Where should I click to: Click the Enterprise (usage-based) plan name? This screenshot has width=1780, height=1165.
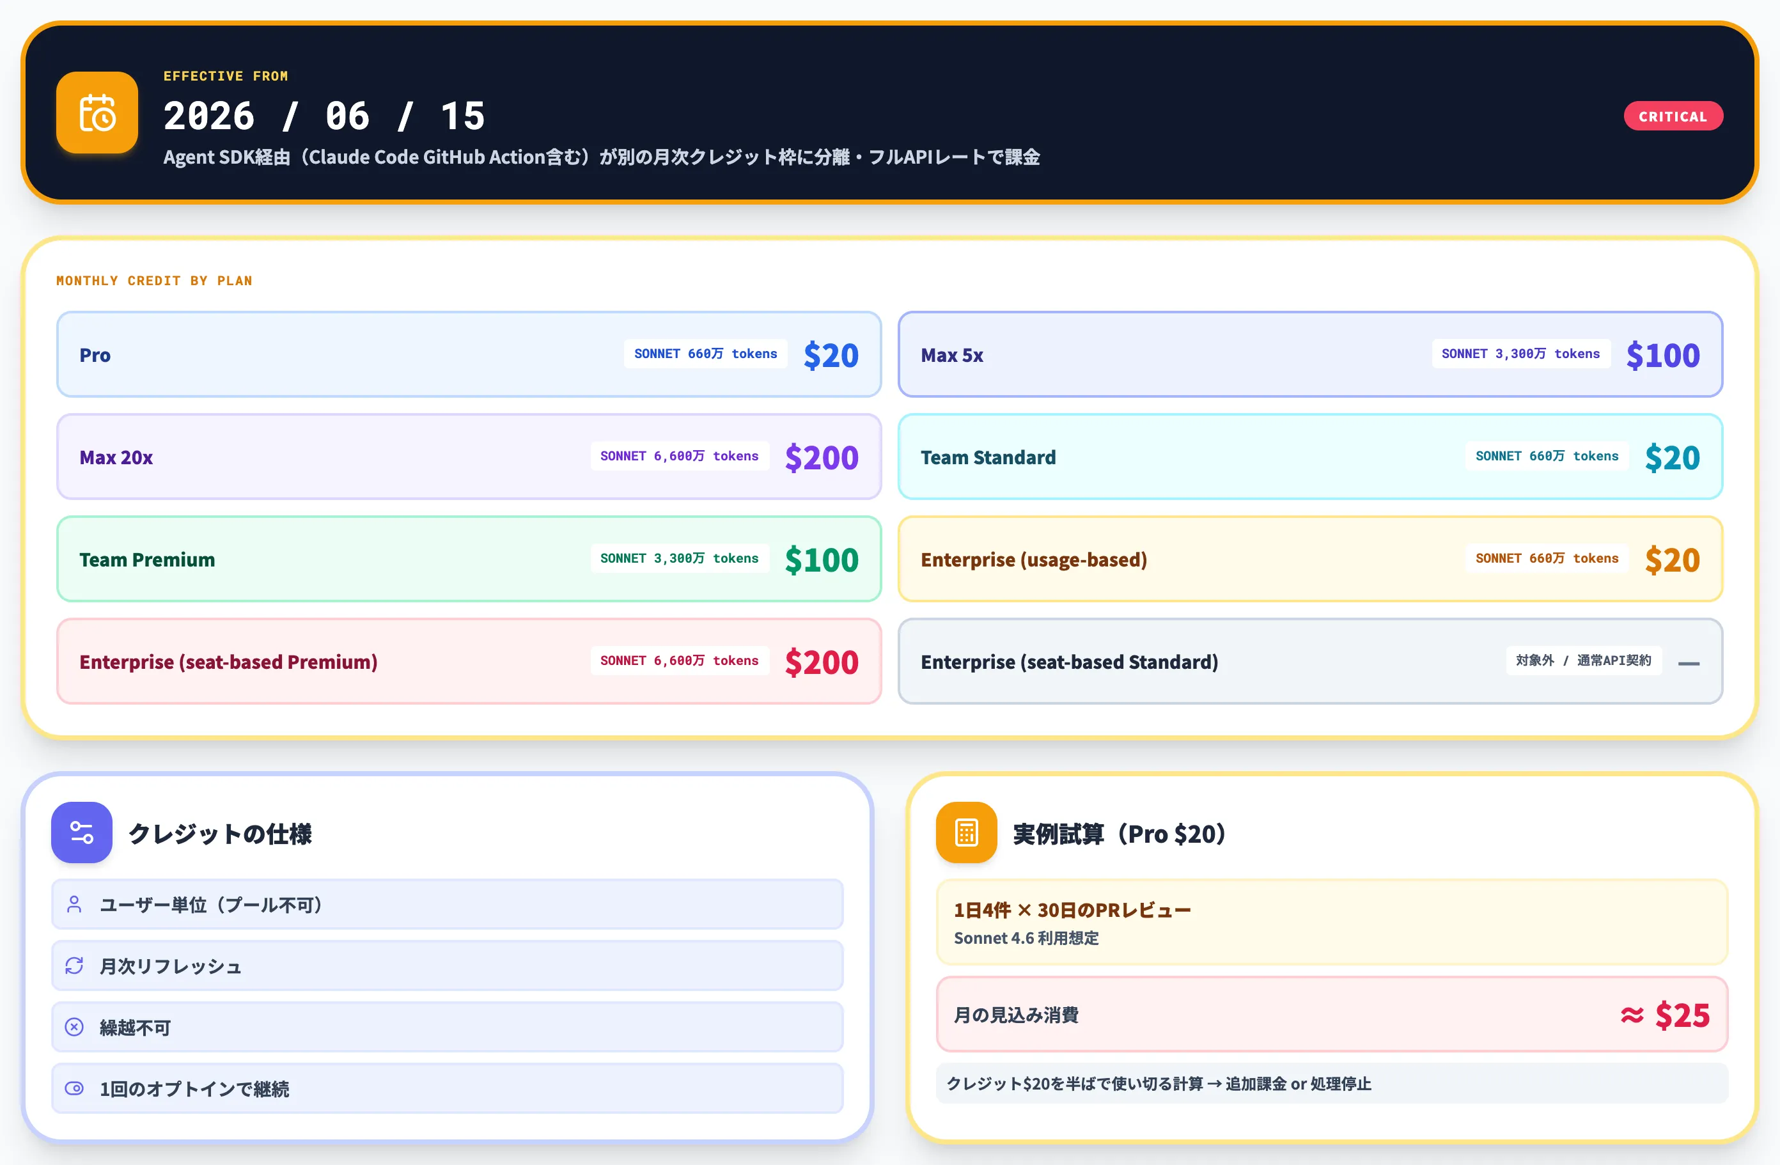click(x=1034, y=559)
